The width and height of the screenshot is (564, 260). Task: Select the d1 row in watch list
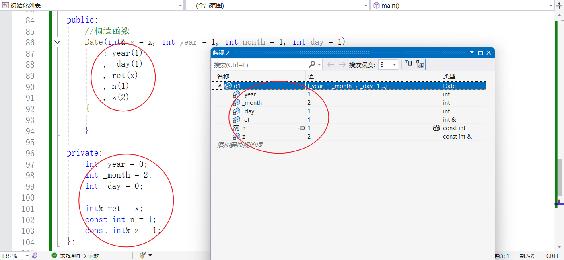(x=348, y=86)
